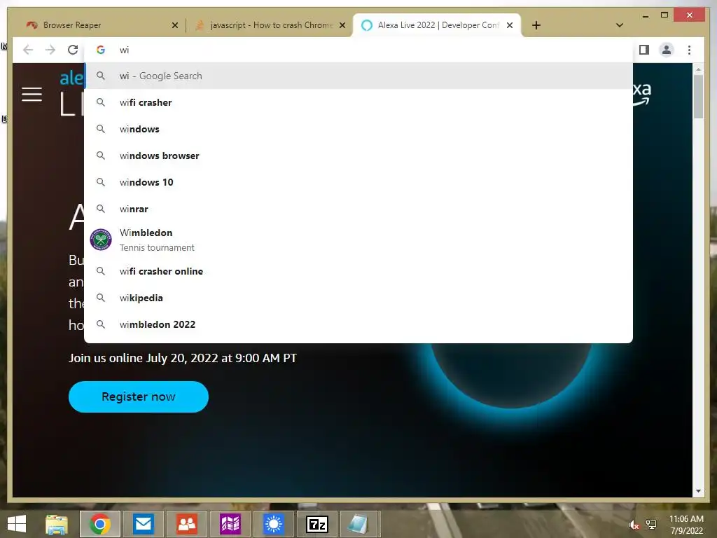Viewport: 717px width, 538px height.
Task: Maximize the Chrome window
Action: 664,15
